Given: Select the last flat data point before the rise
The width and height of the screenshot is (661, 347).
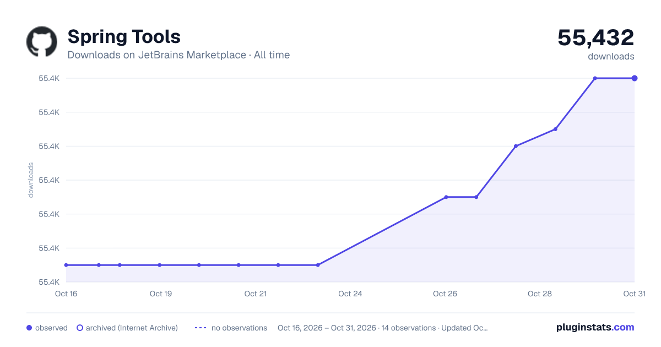Looking at the screenshot, I should click(x=318, y=265).
